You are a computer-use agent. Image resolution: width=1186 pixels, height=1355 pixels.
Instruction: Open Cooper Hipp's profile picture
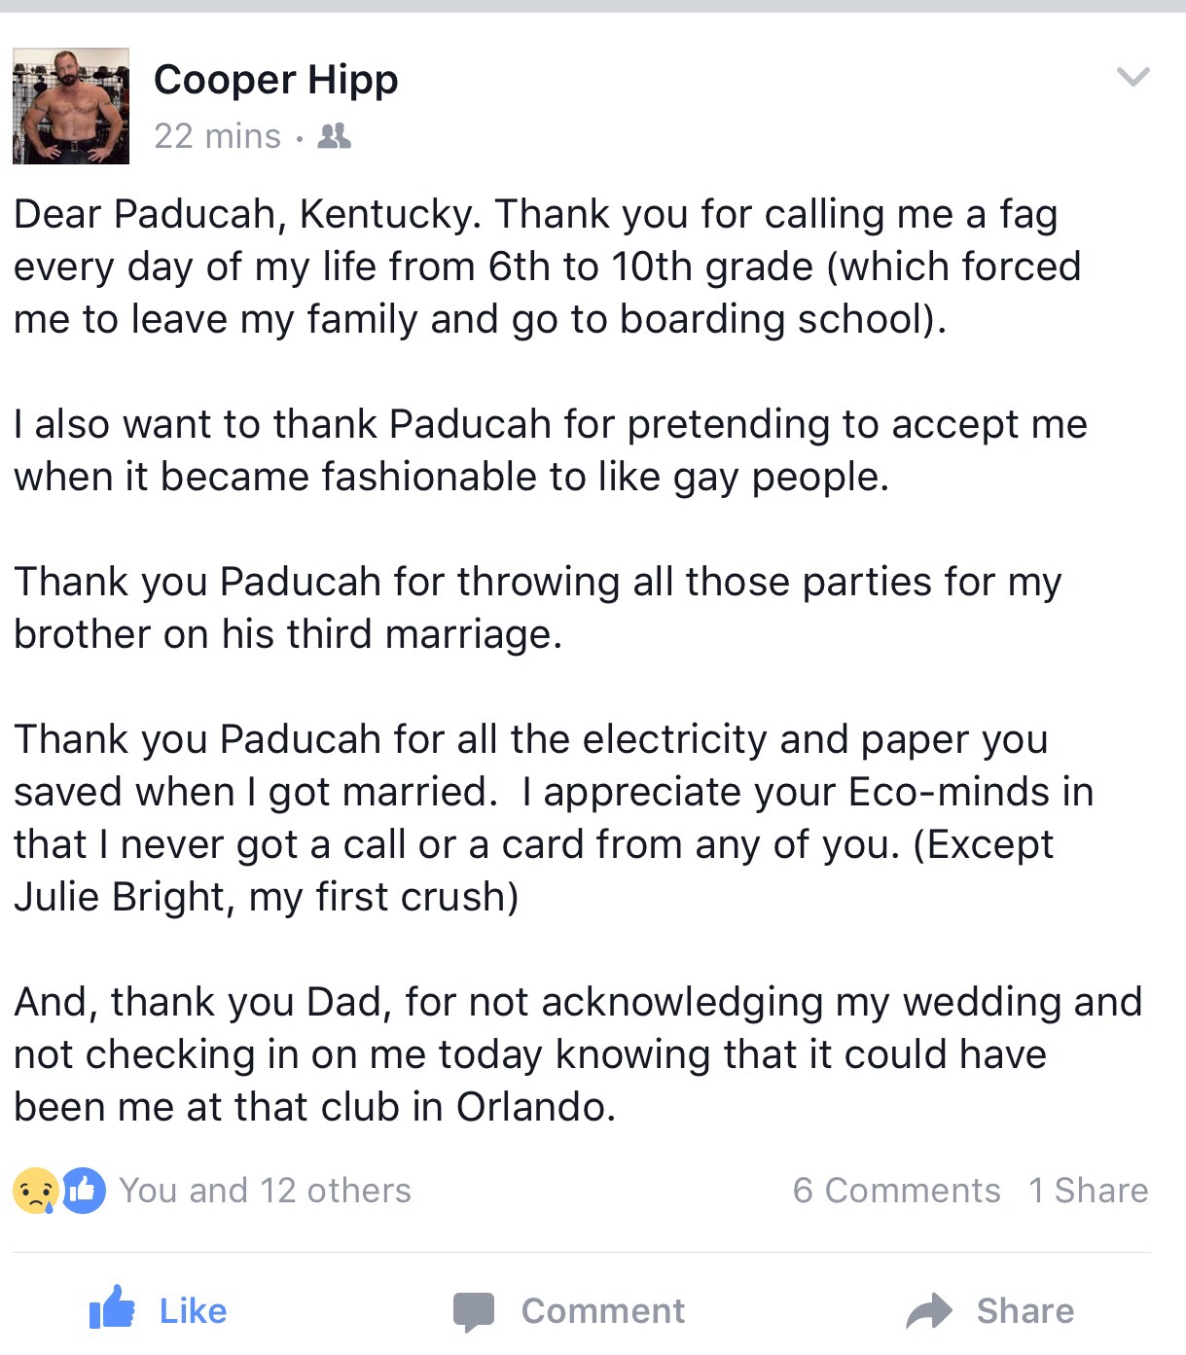point(71,106)
